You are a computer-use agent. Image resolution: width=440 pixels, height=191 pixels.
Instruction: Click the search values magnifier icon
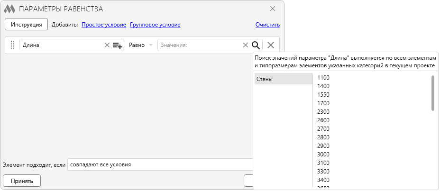point(256,45)
